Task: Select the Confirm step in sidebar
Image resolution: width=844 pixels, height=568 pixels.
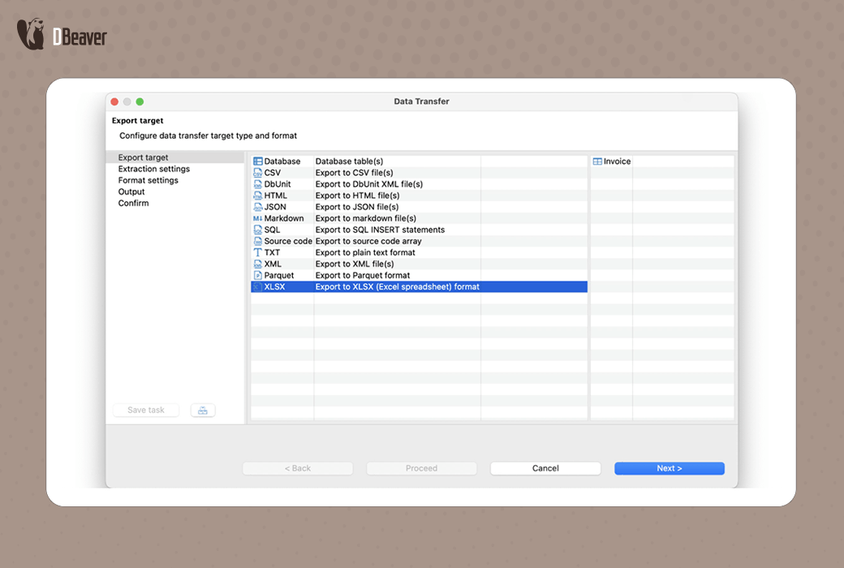Action: click(134, 203)
